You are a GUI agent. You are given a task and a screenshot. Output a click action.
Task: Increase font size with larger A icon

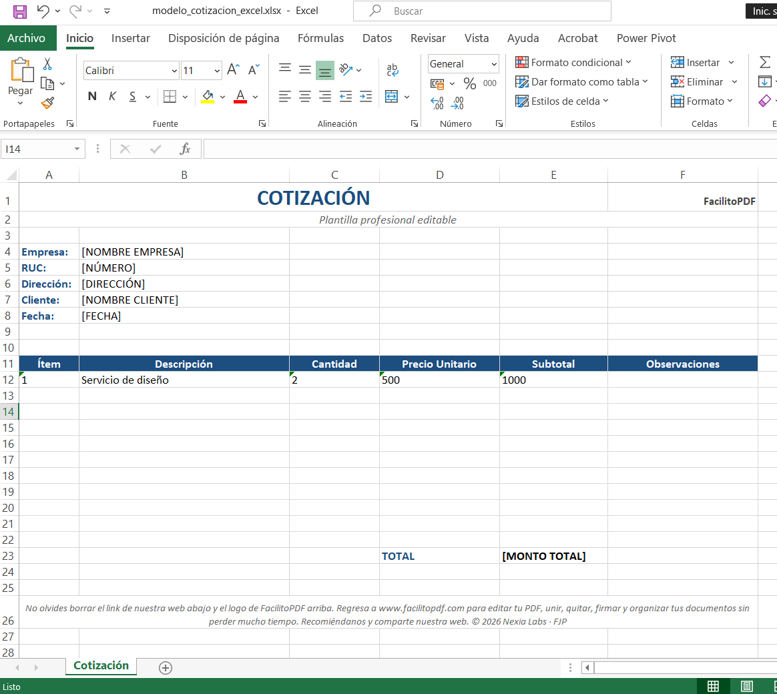click(x=234, y=70)
